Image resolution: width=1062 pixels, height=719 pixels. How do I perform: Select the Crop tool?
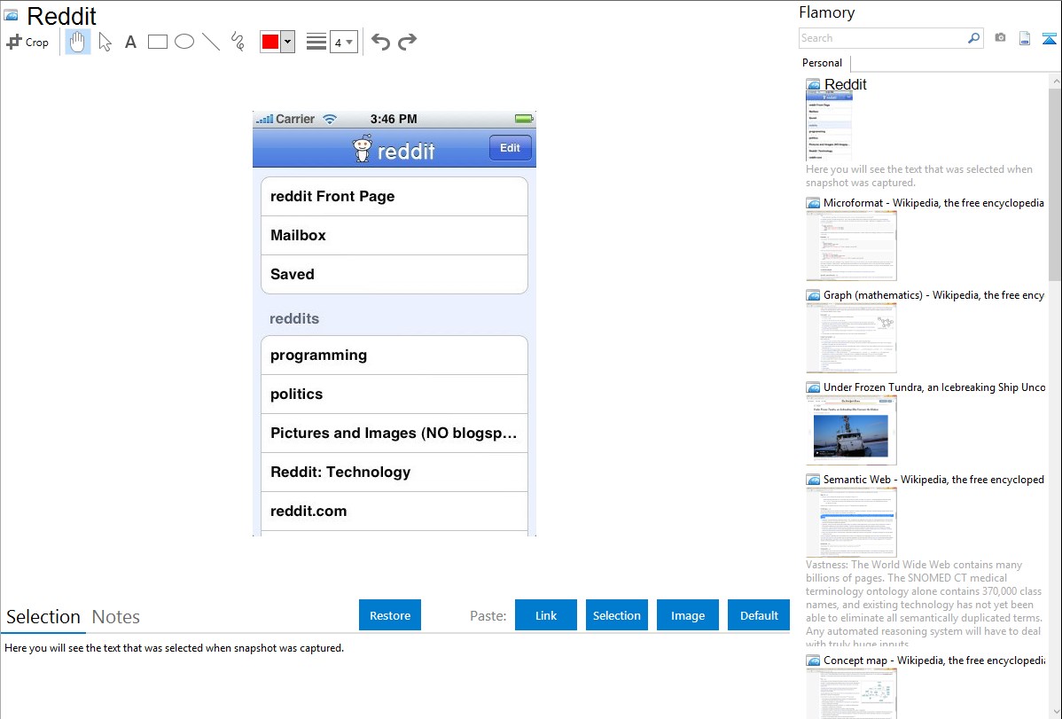[27, 42]
